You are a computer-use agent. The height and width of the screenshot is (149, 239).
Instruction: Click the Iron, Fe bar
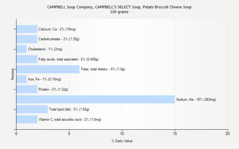pyautogui.click(x=22, y=79)
